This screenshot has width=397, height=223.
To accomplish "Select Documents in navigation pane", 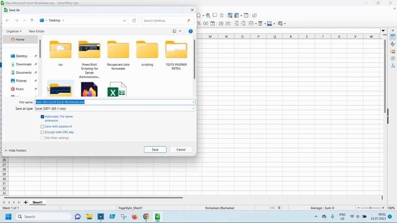I will 24,72.
